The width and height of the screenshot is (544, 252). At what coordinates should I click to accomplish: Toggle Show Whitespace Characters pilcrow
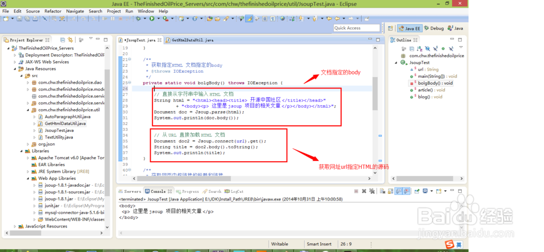point(273,18)
